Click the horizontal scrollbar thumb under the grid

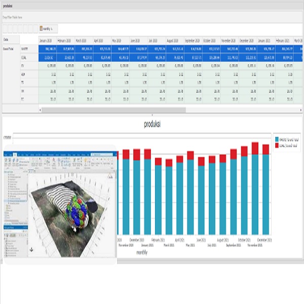[113, 110]
